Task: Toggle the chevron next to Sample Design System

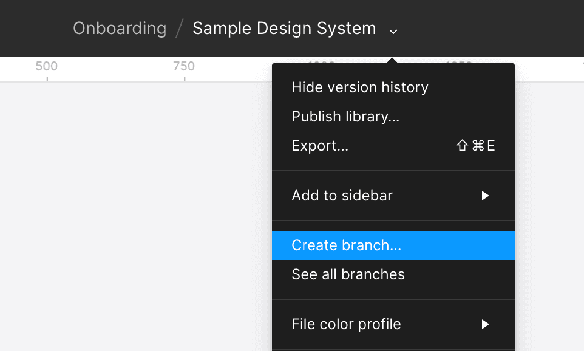Action: point(393,32)
